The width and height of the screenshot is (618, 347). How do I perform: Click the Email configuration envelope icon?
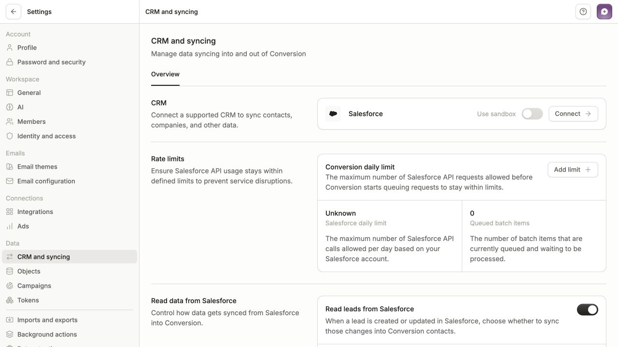tap(10, 181)
